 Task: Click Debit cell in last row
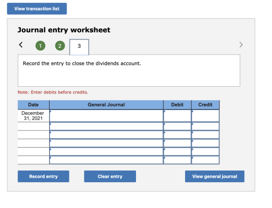177,160
